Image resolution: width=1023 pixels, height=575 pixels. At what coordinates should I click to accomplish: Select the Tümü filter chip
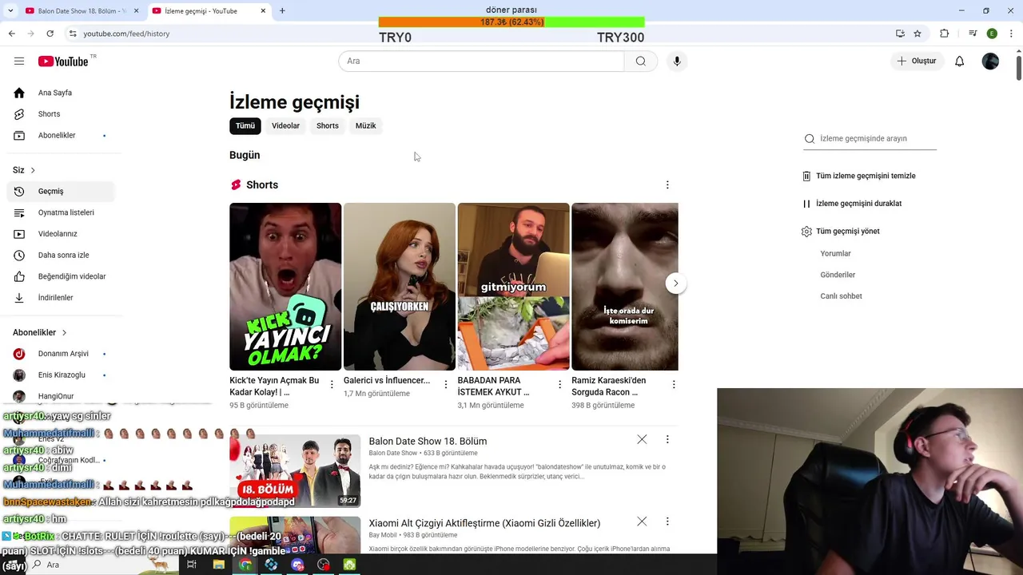pos(245,126)
